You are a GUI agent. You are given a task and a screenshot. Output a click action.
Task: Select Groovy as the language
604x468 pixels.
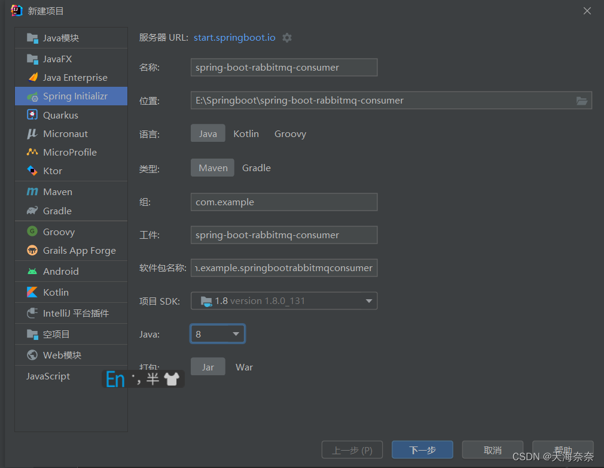click(291, 133)
